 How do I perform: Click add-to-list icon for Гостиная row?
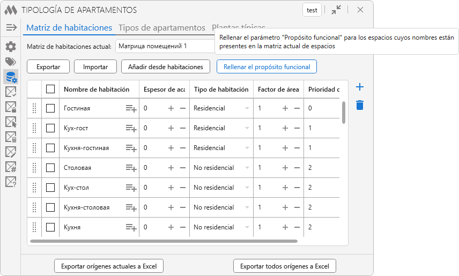[x=131, y=108]
